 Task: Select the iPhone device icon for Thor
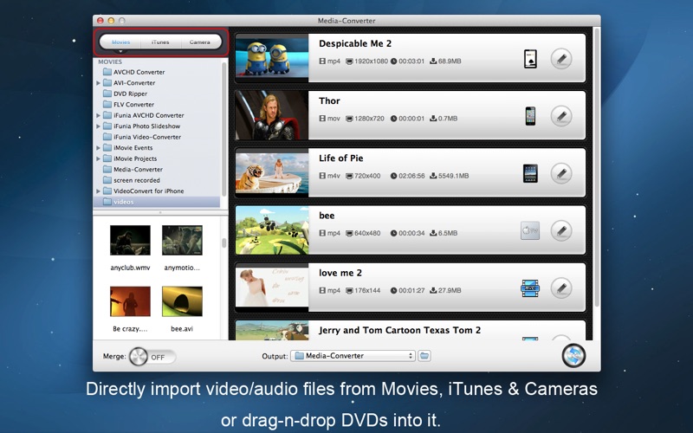click(x=530, y=116)
